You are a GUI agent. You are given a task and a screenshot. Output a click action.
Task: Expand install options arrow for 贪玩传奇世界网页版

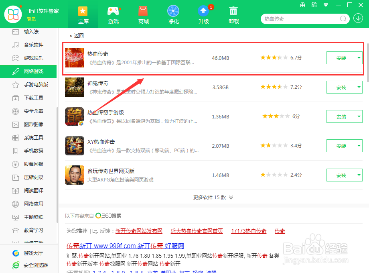pos(359,175)
